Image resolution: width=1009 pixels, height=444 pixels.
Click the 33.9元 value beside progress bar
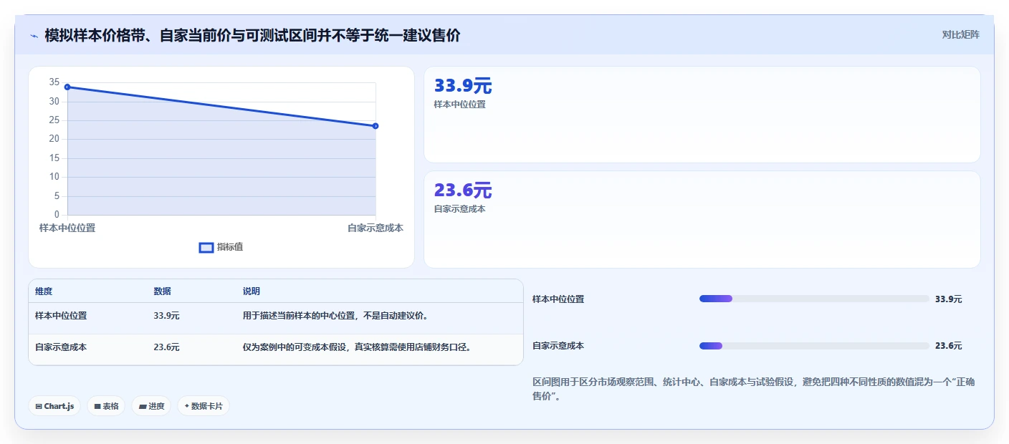[x=949, y=299]
